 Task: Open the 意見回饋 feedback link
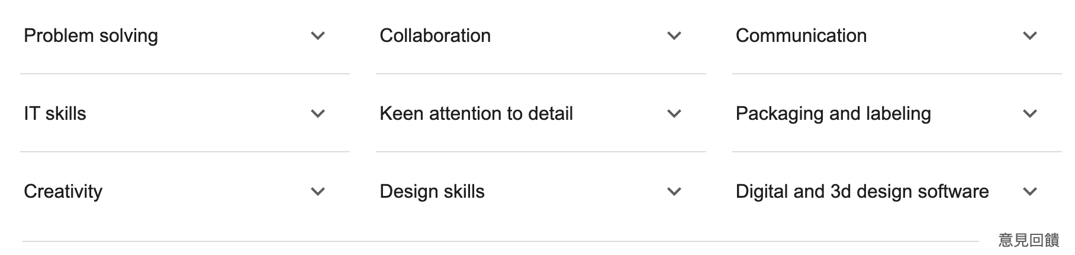tap(1028, 240)
